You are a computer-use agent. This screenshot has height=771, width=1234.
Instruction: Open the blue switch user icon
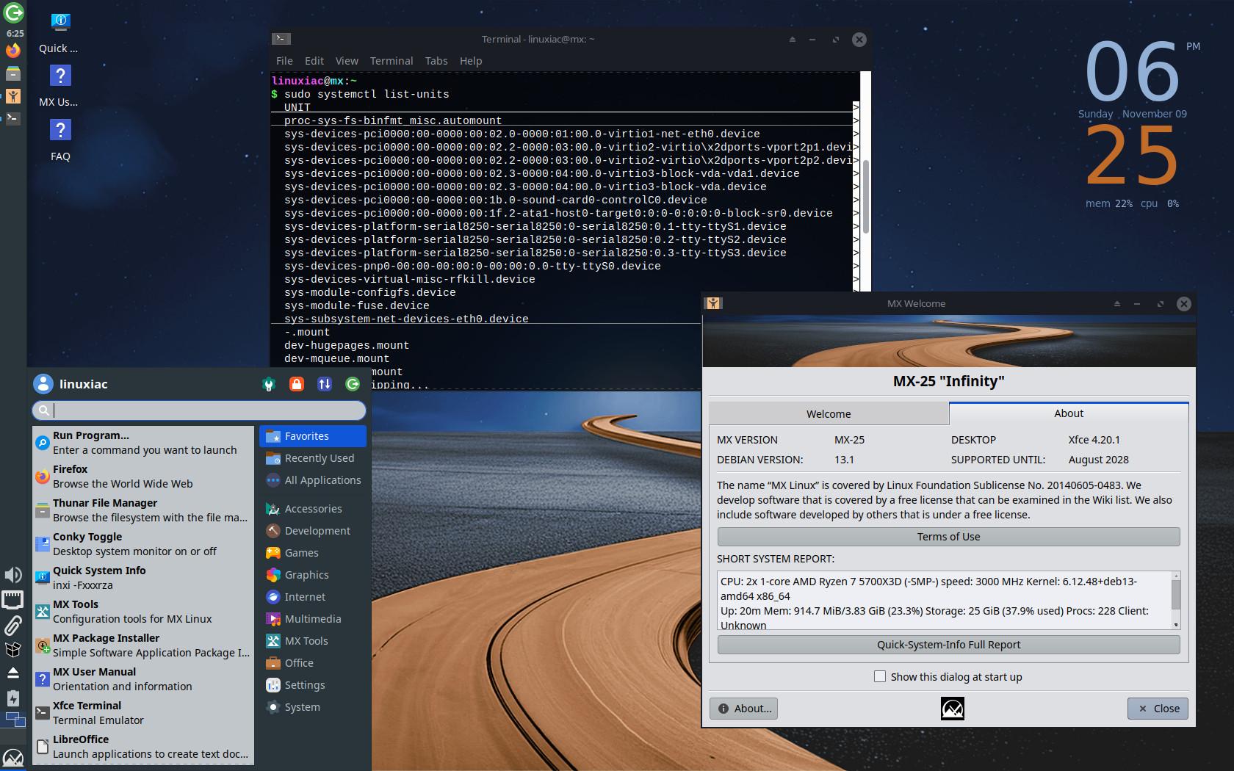[325, 384]
